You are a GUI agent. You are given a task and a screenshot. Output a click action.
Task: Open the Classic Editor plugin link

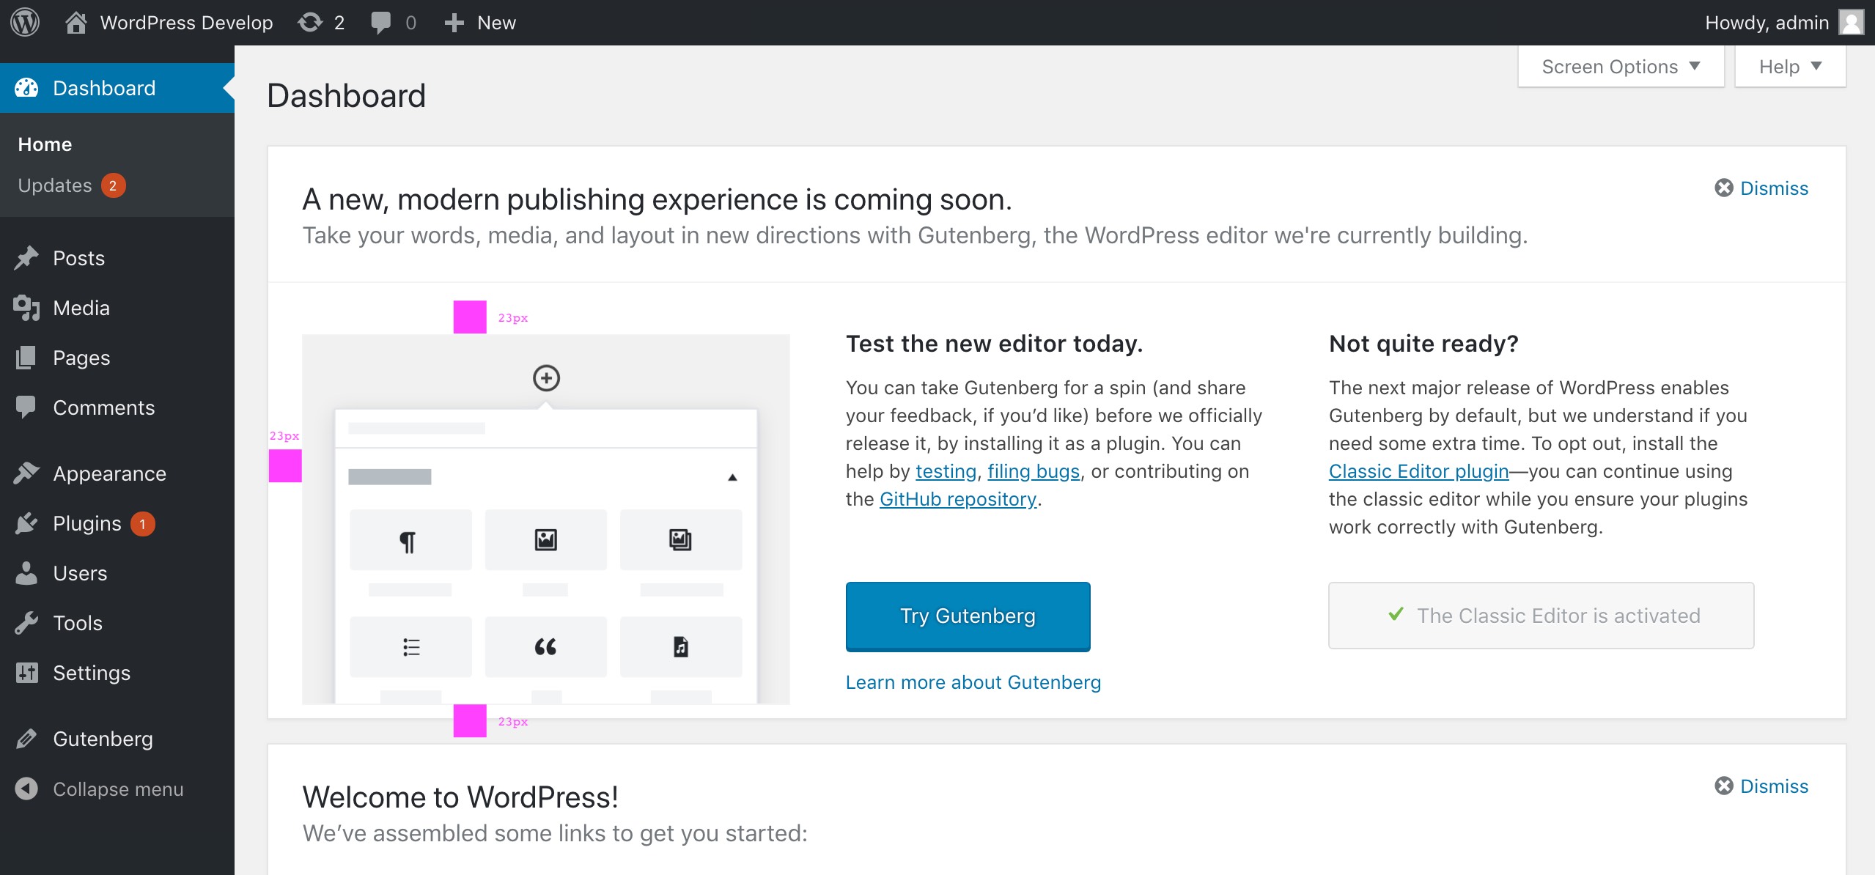click(x=1418, y=471)
